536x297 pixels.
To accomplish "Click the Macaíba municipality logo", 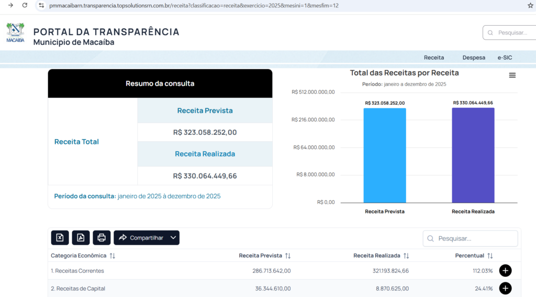I will [x=15, y=32].
